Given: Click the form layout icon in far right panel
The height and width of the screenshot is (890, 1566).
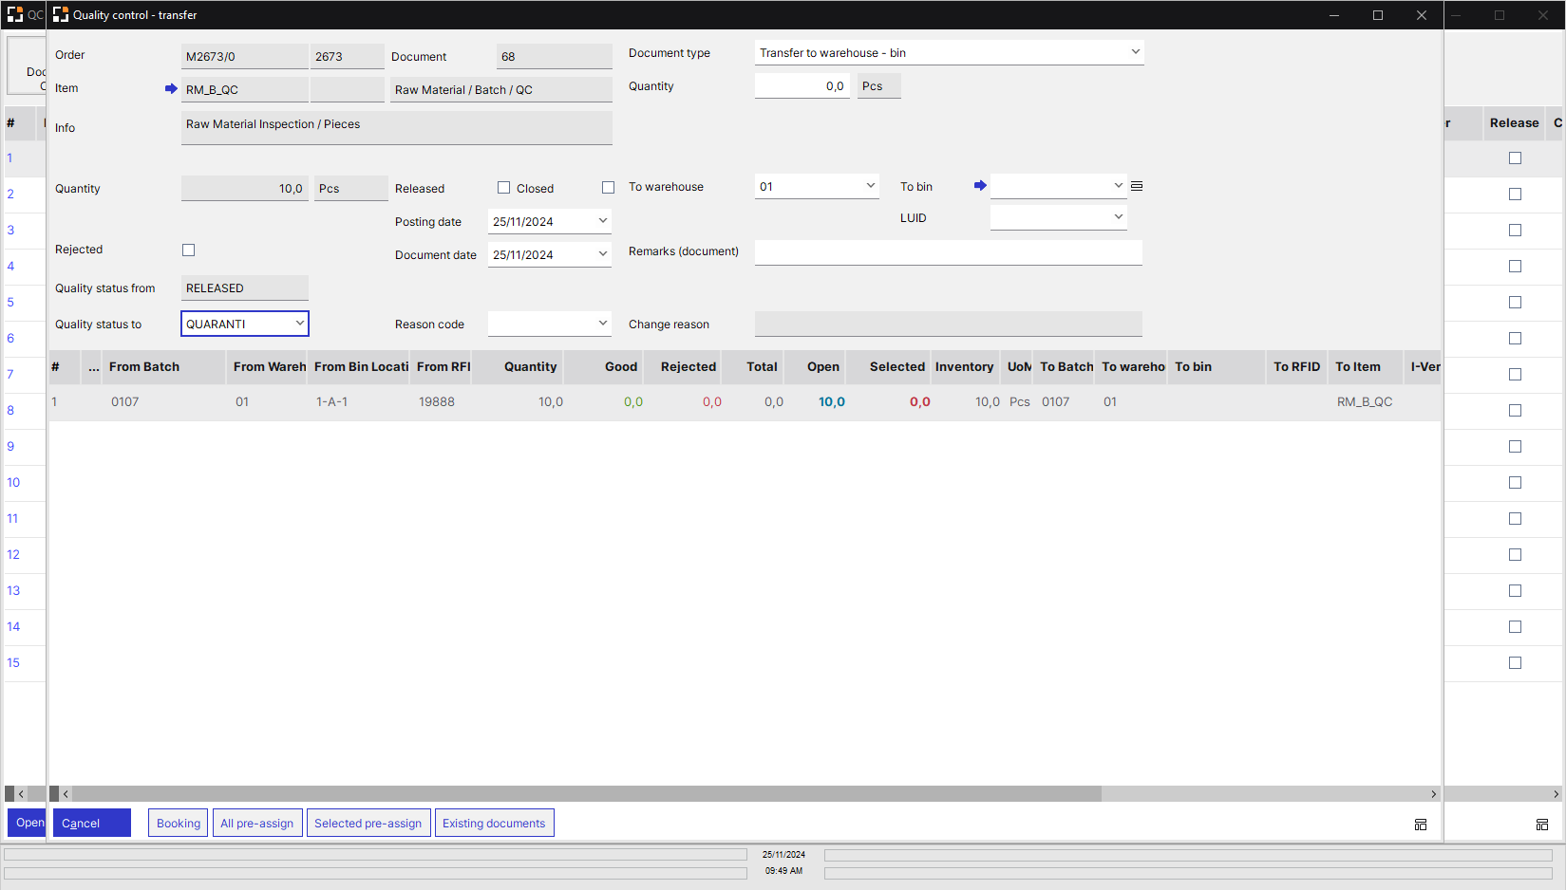Looking at the screenshot, I should (1542, 825).
